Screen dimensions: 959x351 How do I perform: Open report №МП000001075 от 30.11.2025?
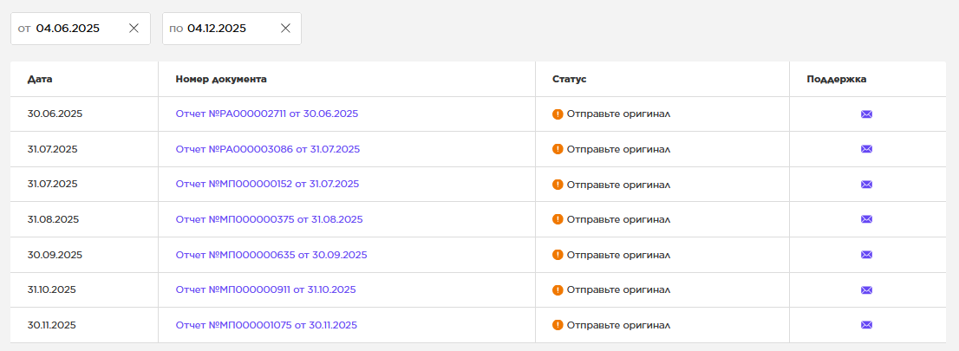(x=266, y=325)
